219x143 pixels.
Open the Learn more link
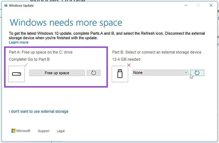(x=19, y=42)
